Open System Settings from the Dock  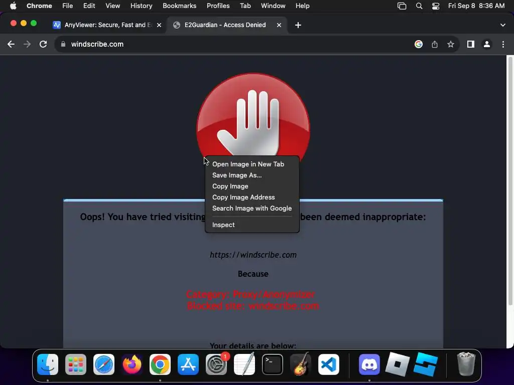point(216,364)
